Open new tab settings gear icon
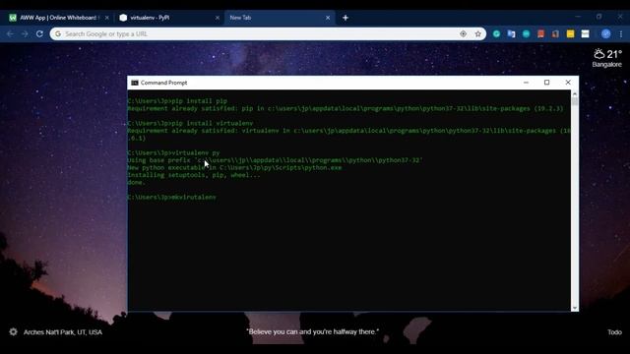This screenshot has width=630, height=354. (13, 332)
